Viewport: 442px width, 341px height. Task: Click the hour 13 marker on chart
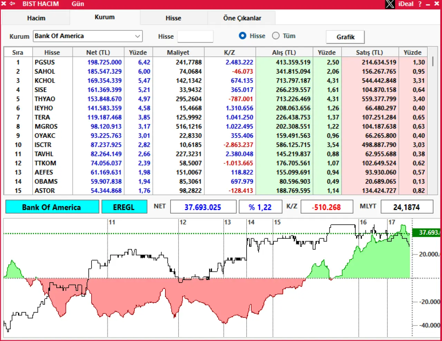[227, 222]
